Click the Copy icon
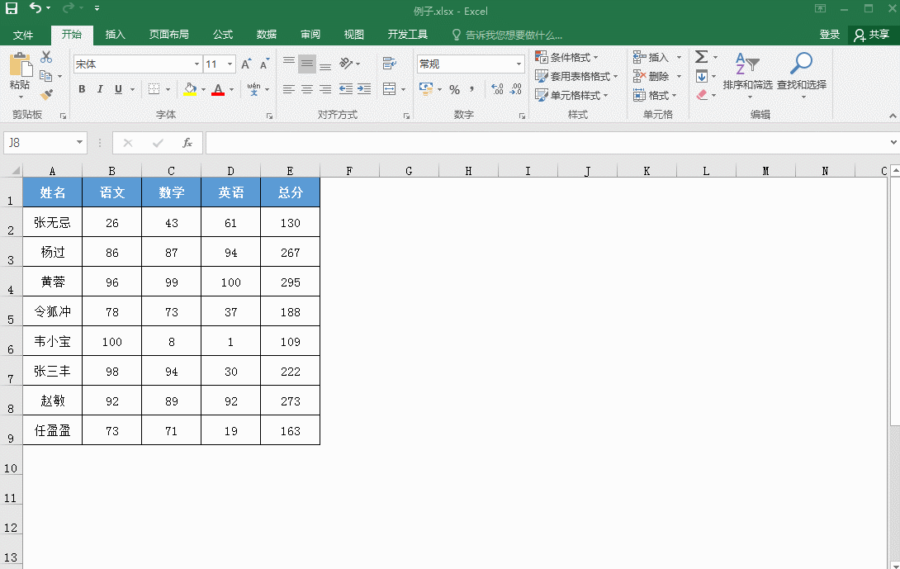Viewport: 900px width, 569px height. tap(46, 76)
